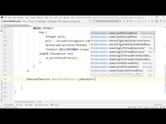The image size is (166, 124).
Task: Click the Next Tip link in completion popup
Action: (141, 76)
